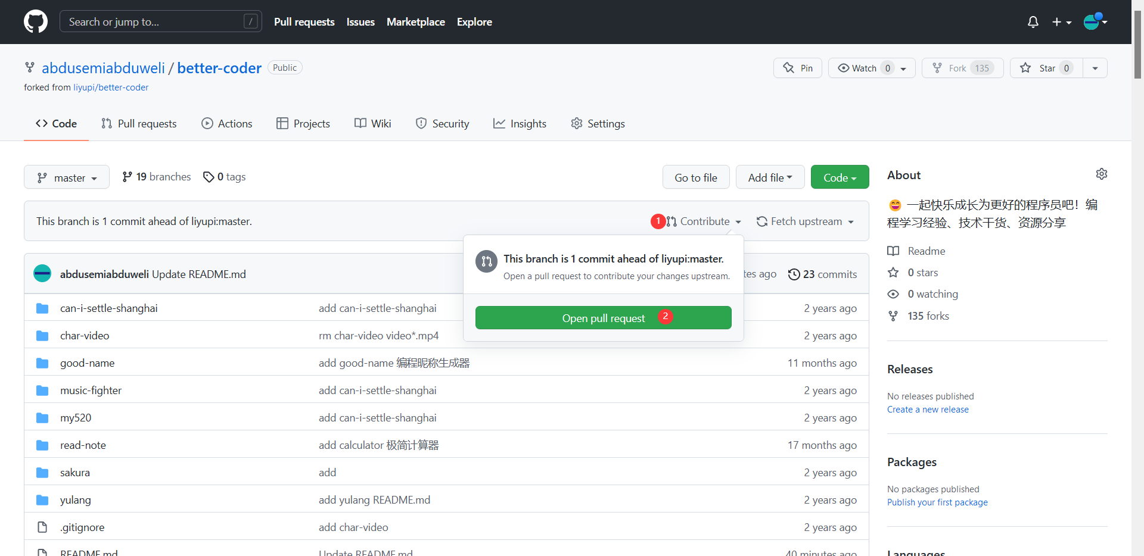Toggle the Contribute dropdown

coord(704,221)
